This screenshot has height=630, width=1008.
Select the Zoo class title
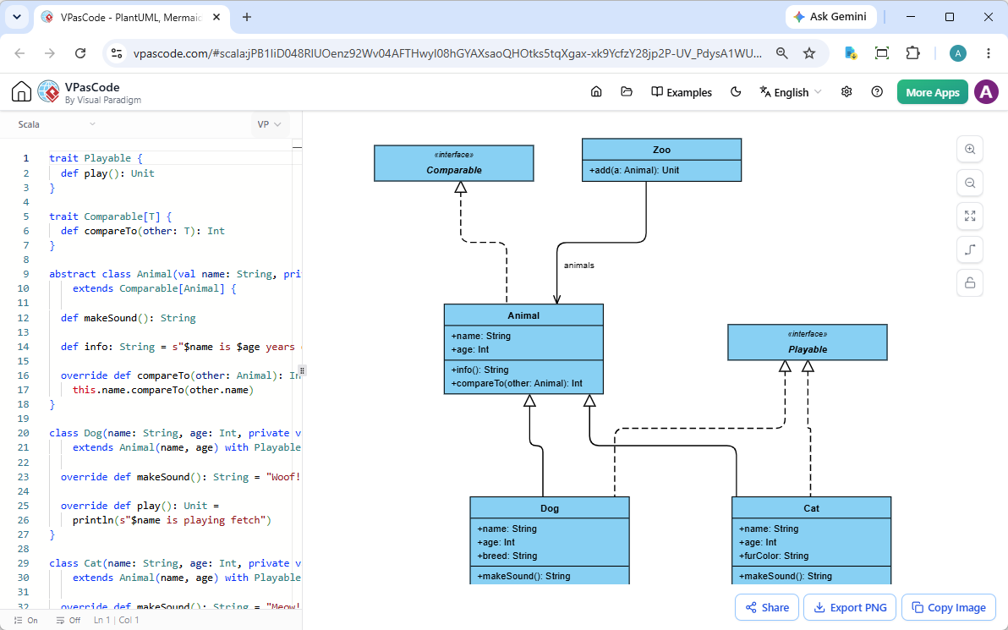click(x=661, y=150)
